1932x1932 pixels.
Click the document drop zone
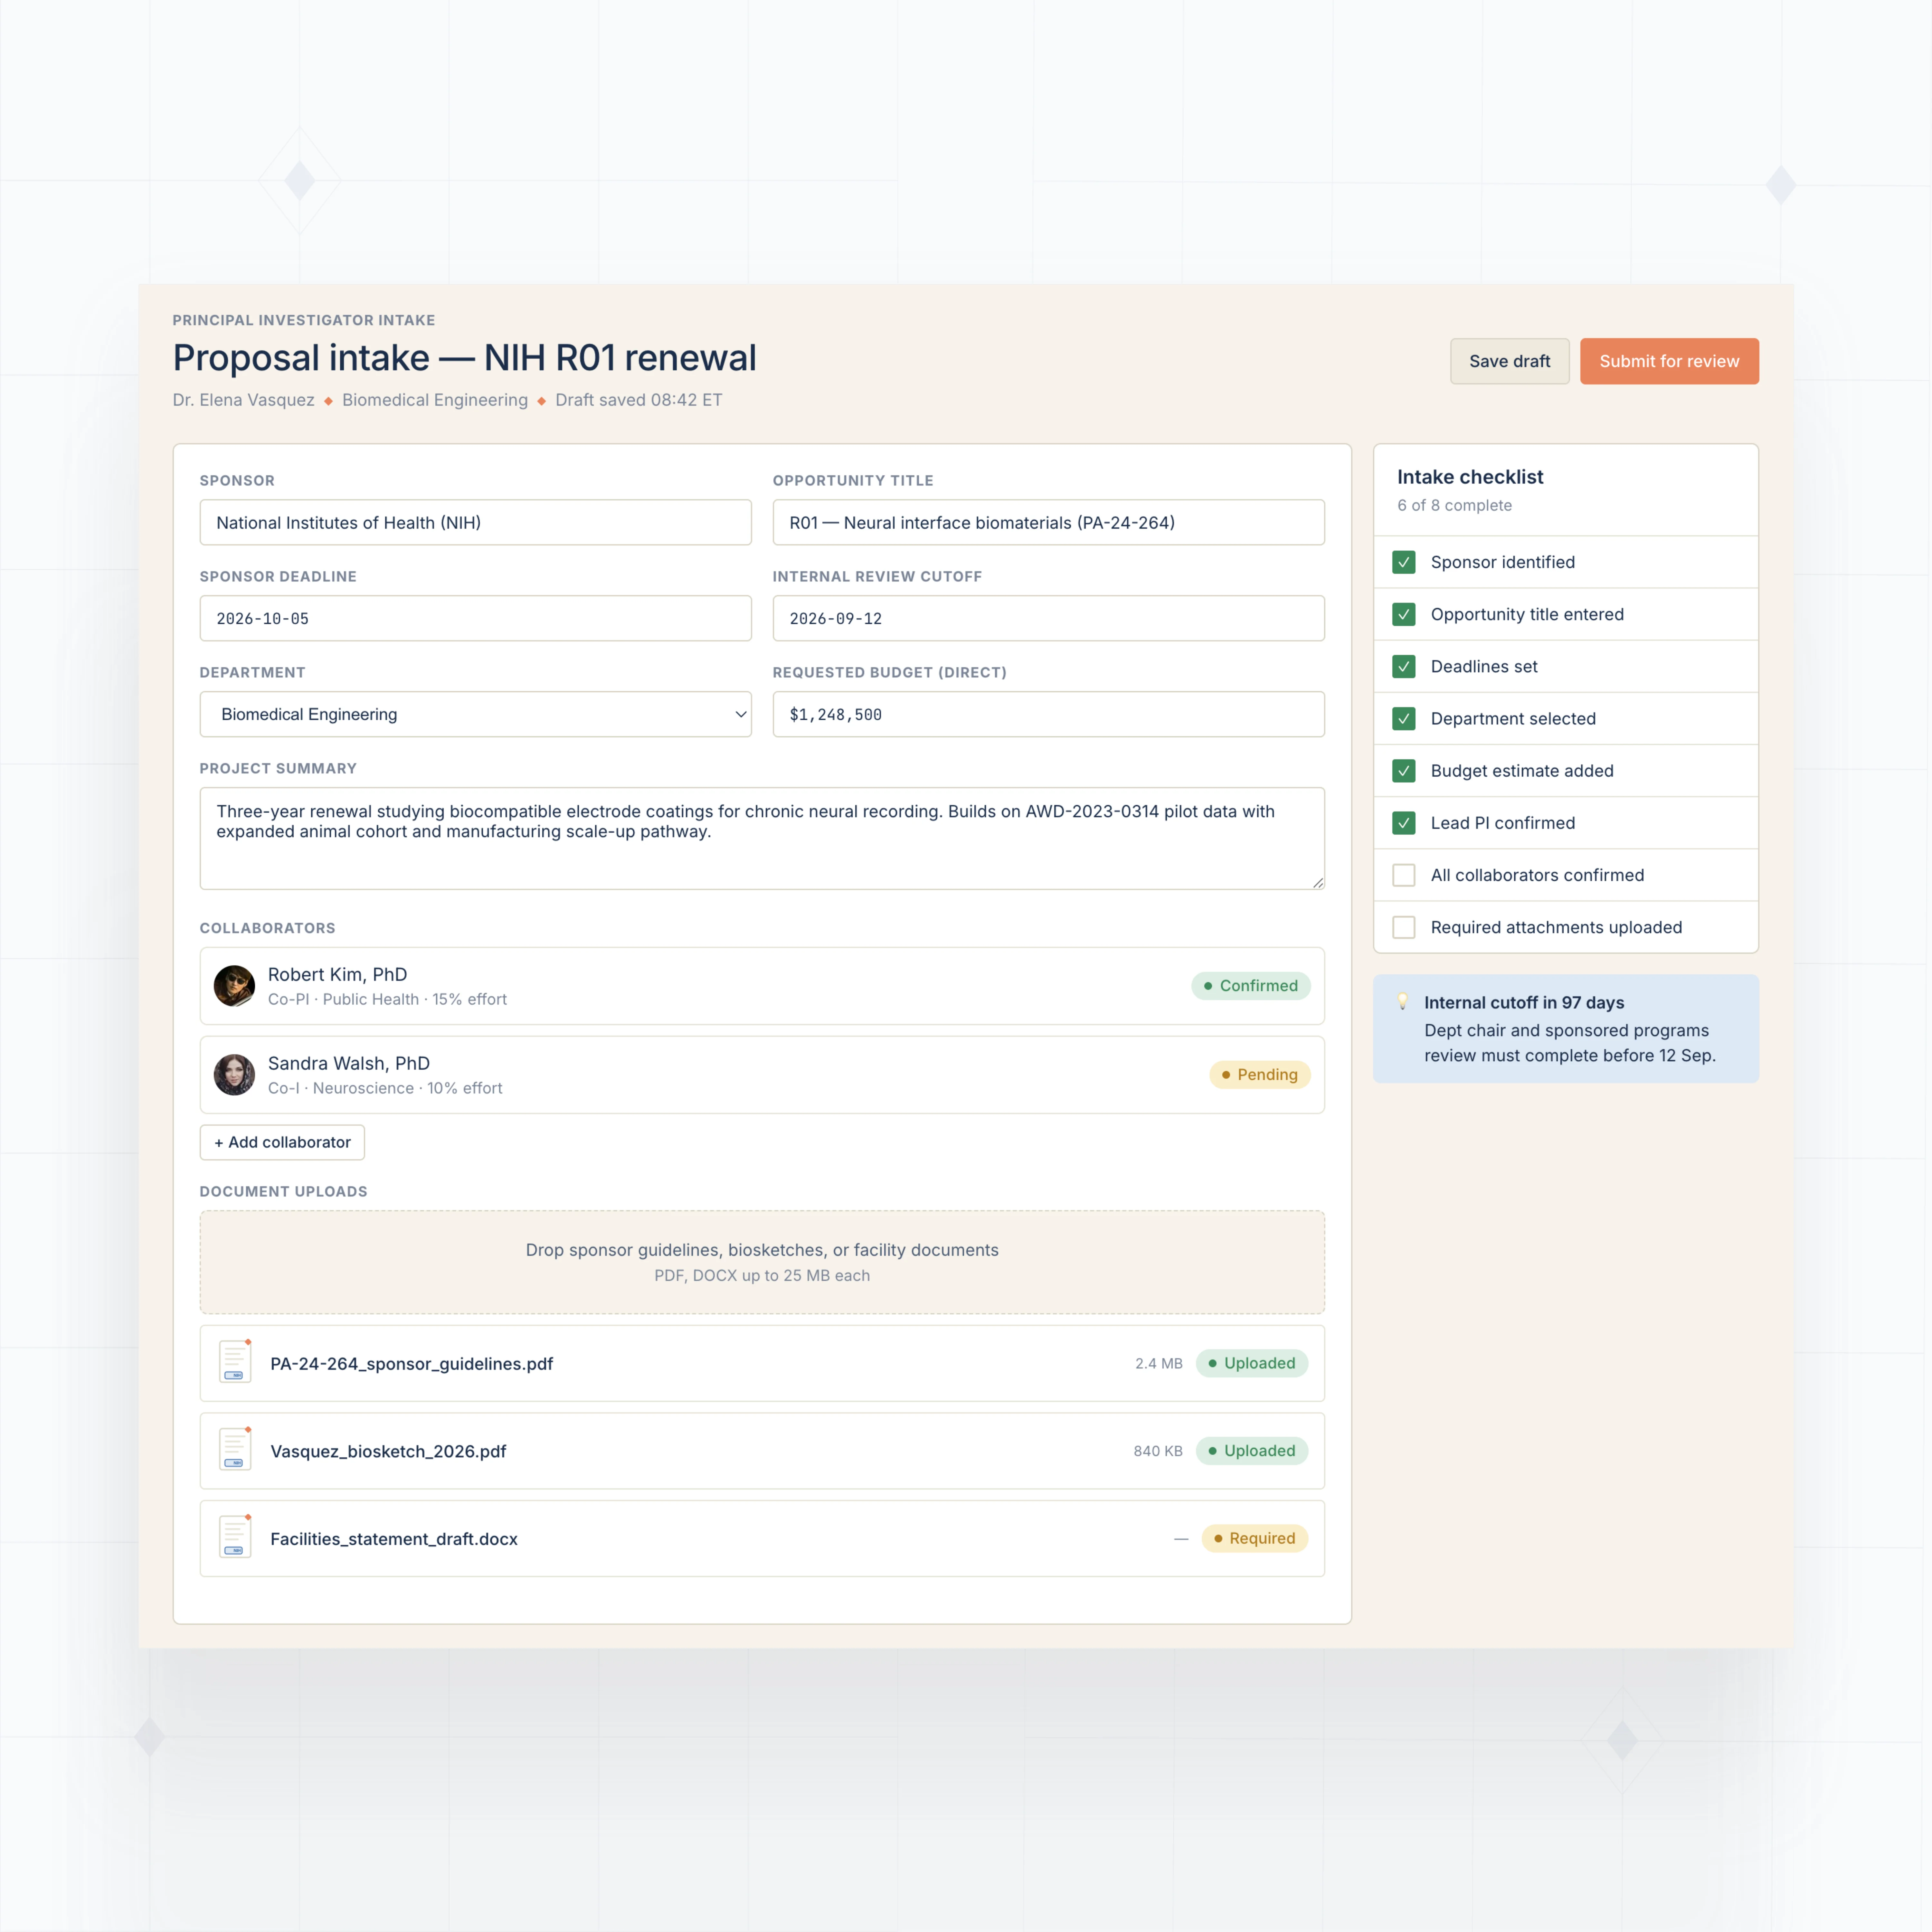click(x=762, y=1262)
